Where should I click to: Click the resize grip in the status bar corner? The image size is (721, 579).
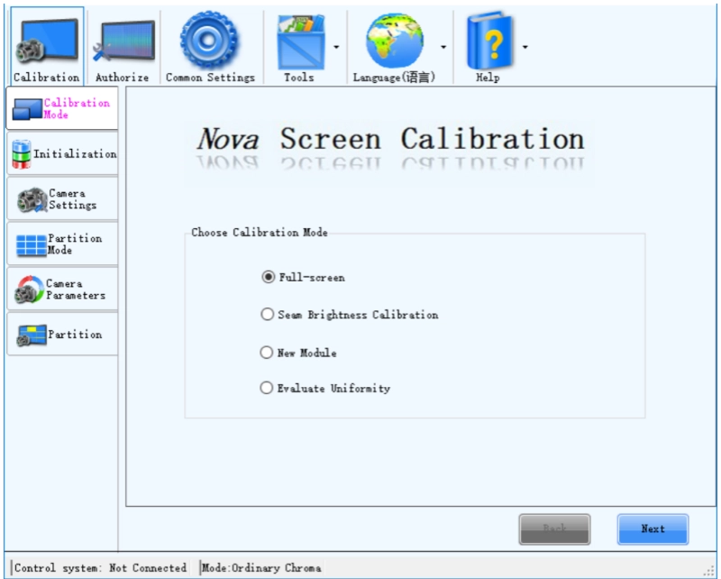point(709,571)
